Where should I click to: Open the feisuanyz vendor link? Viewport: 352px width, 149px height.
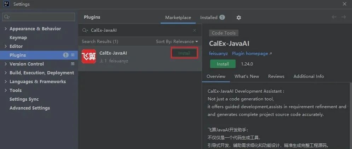pos(218,54)
